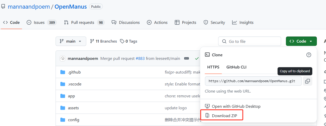Toggle the green Code dropdown button
This screenshot has width=326, height=126.
tap(301, 41)
